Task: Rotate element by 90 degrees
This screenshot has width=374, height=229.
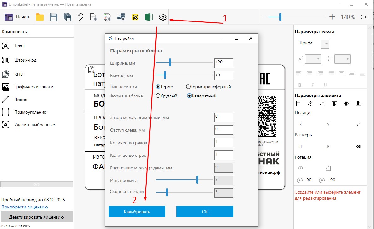Action: tap(304, 180)
